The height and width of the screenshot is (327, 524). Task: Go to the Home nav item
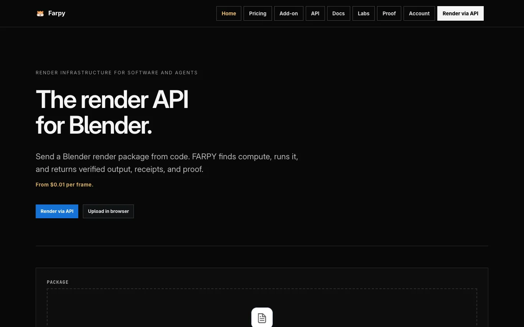(229, 13)
